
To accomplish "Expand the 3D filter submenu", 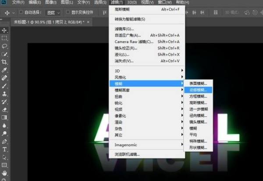I will tap(147, 71).
